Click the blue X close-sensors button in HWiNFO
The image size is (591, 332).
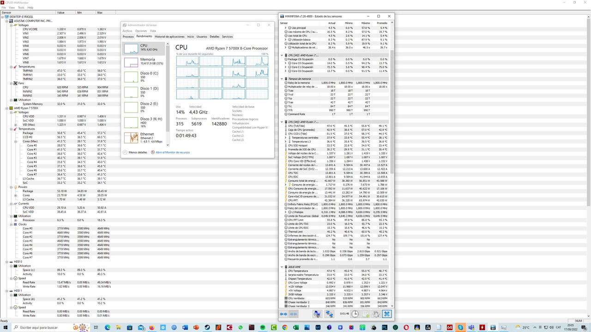[387, 314]
